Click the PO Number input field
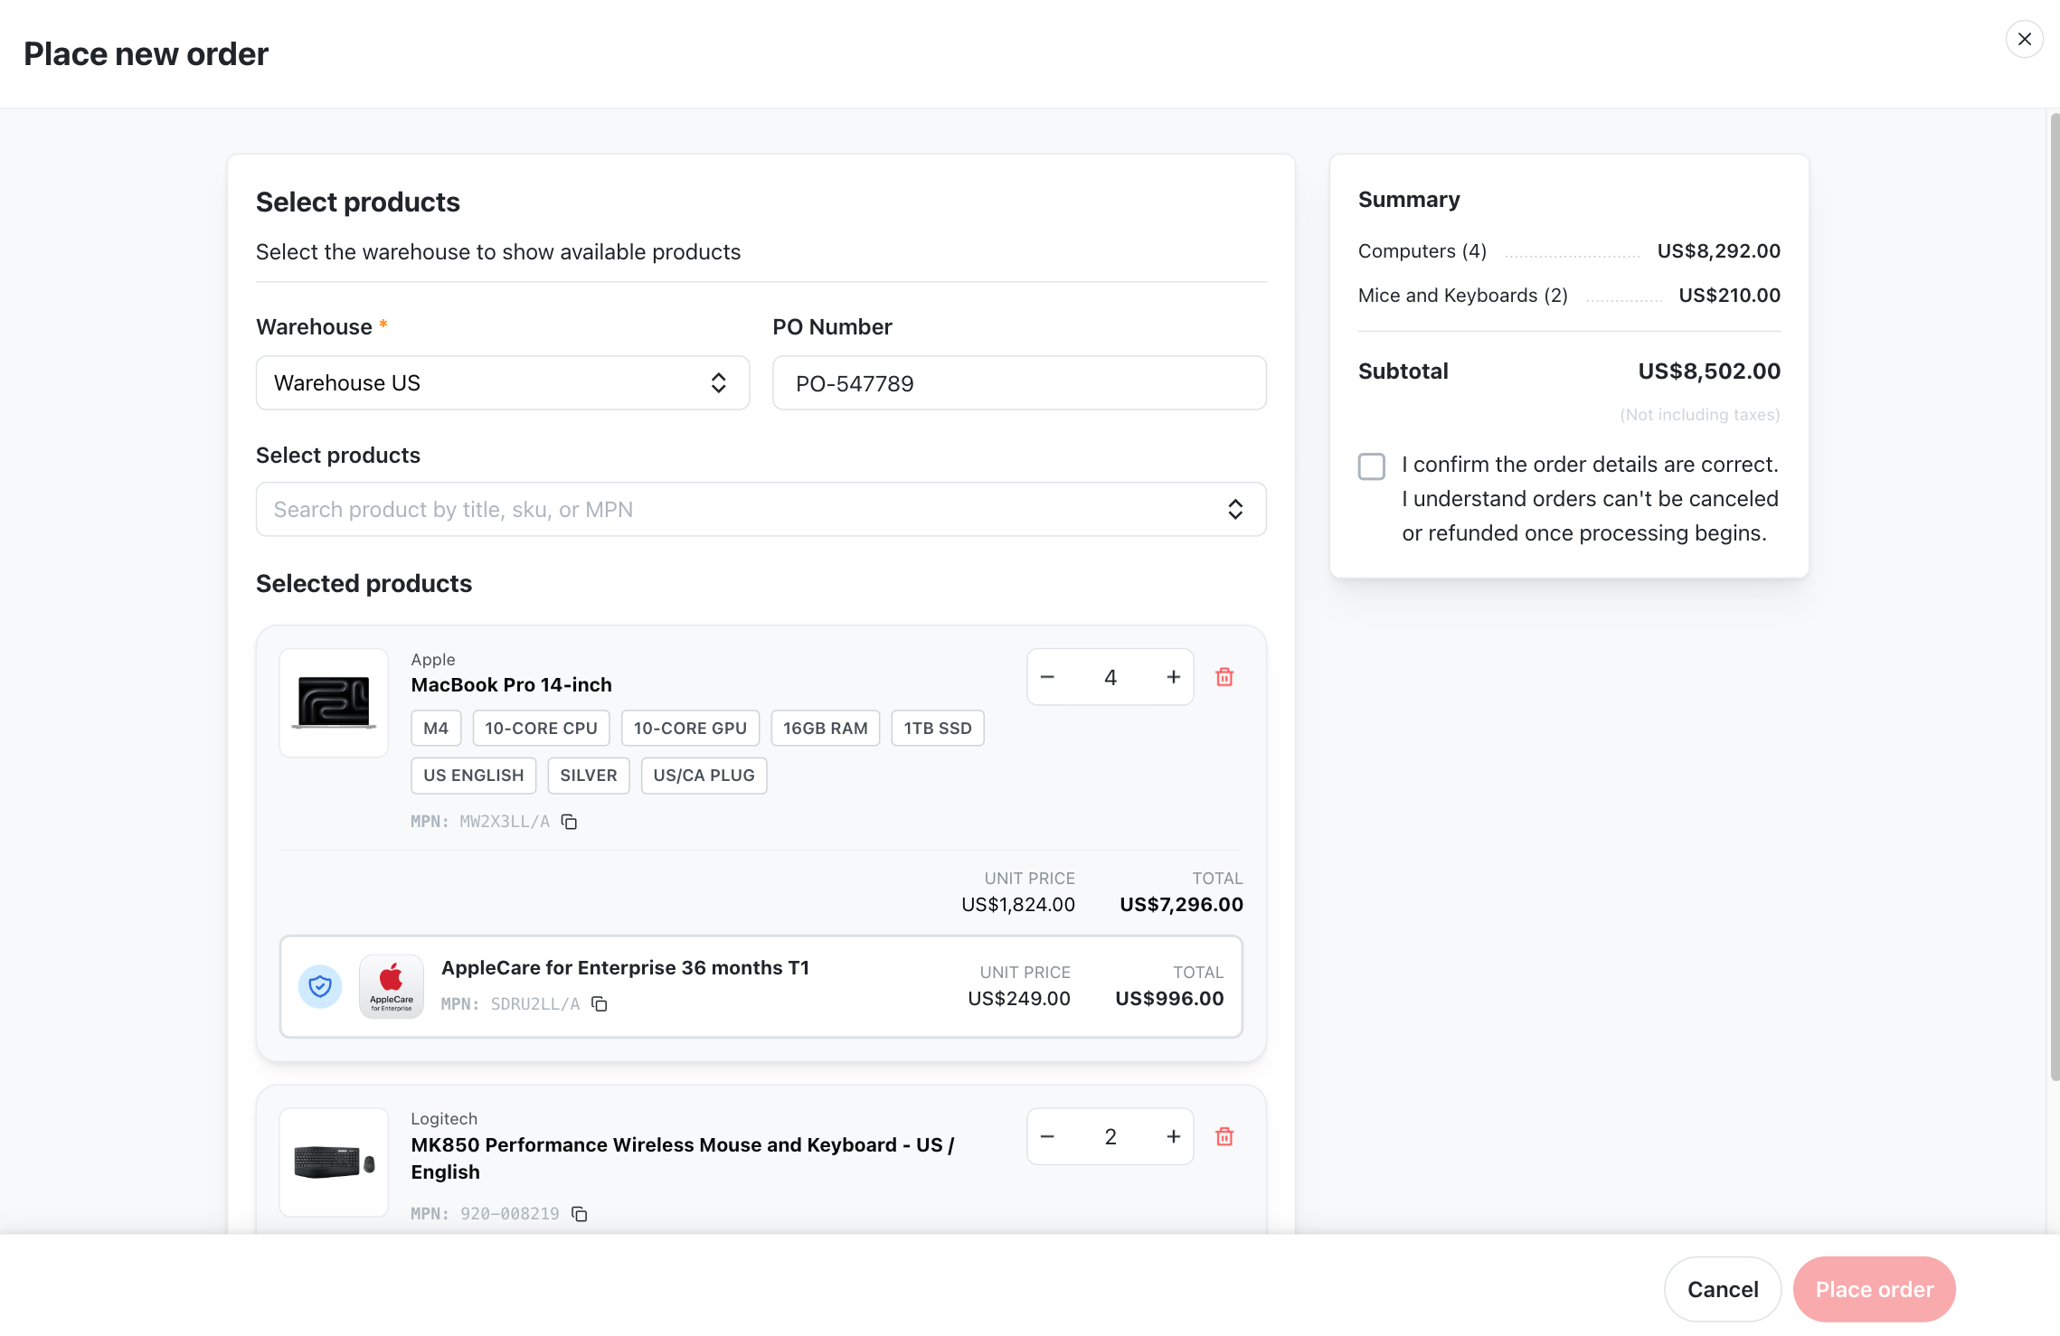Viewport: 2060px width, 1336px height. point(1019,382)
